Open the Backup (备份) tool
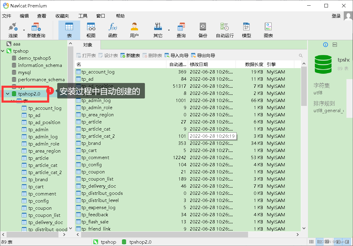353x246 pixels. pos(203,30)
